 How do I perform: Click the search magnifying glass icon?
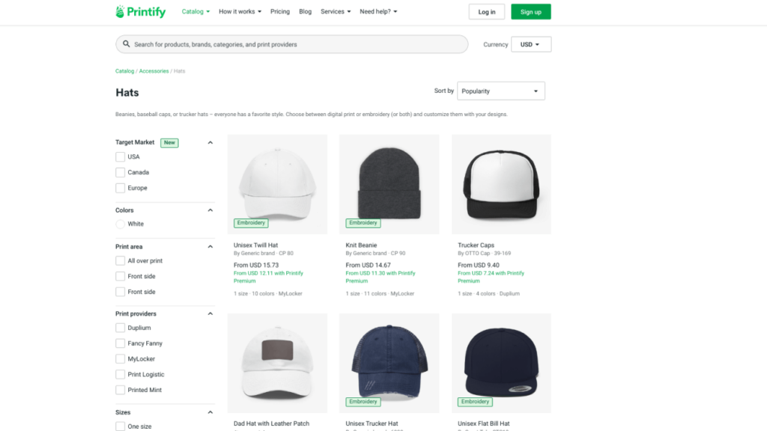[127, 44]
